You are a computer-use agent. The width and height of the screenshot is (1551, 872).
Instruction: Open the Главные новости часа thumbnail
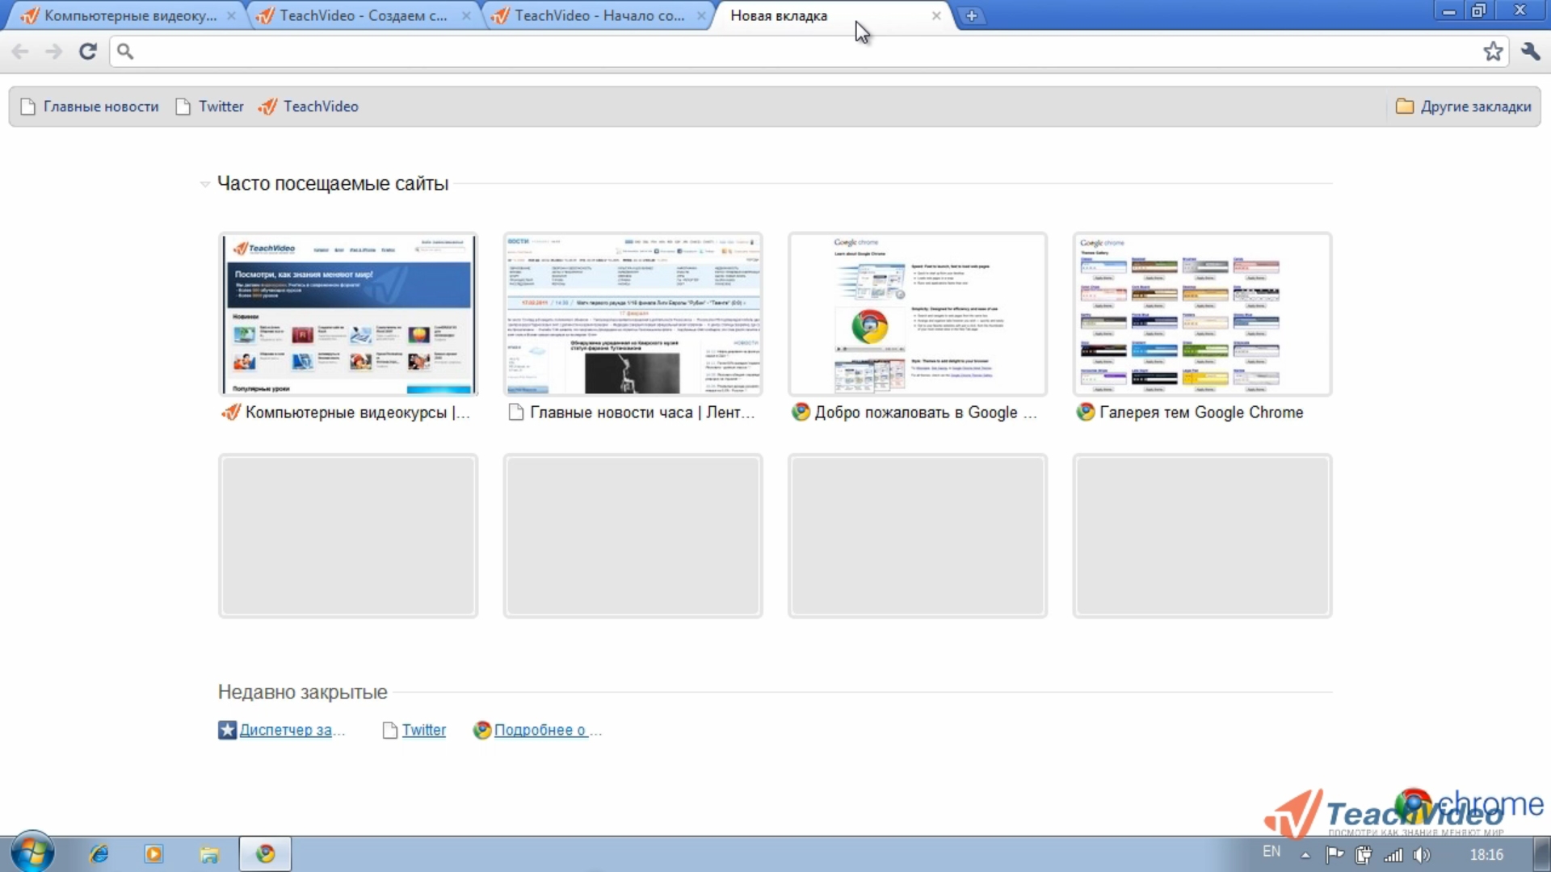click(x=633, y=315)
